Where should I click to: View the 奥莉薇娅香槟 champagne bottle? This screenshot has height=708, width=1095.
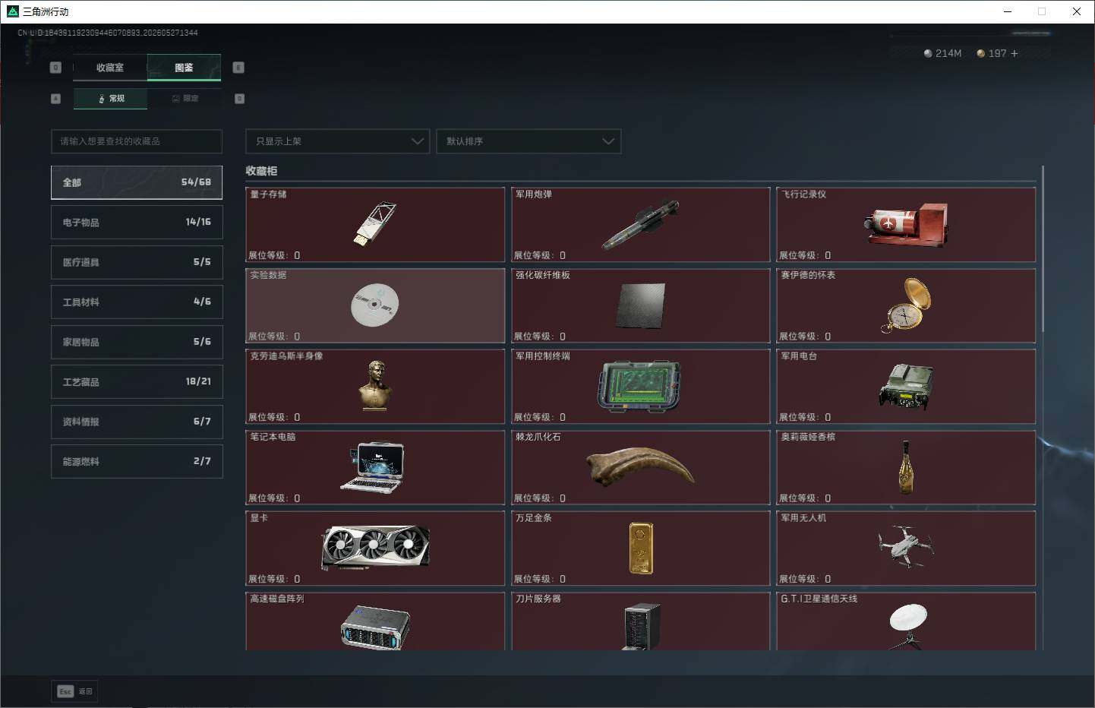click(905, 467)
